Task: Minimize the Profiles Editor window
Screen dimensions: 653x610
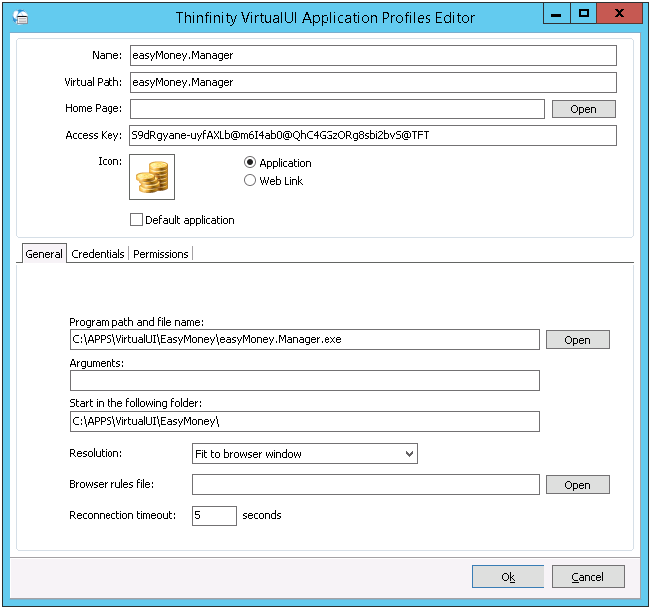Action: click(556, 14)
